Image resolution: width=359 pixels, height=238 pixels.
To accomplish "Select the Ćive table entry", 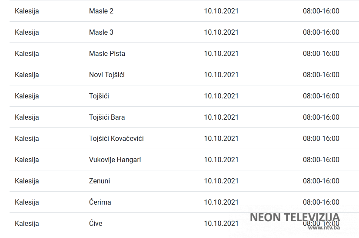I will 96,223.
